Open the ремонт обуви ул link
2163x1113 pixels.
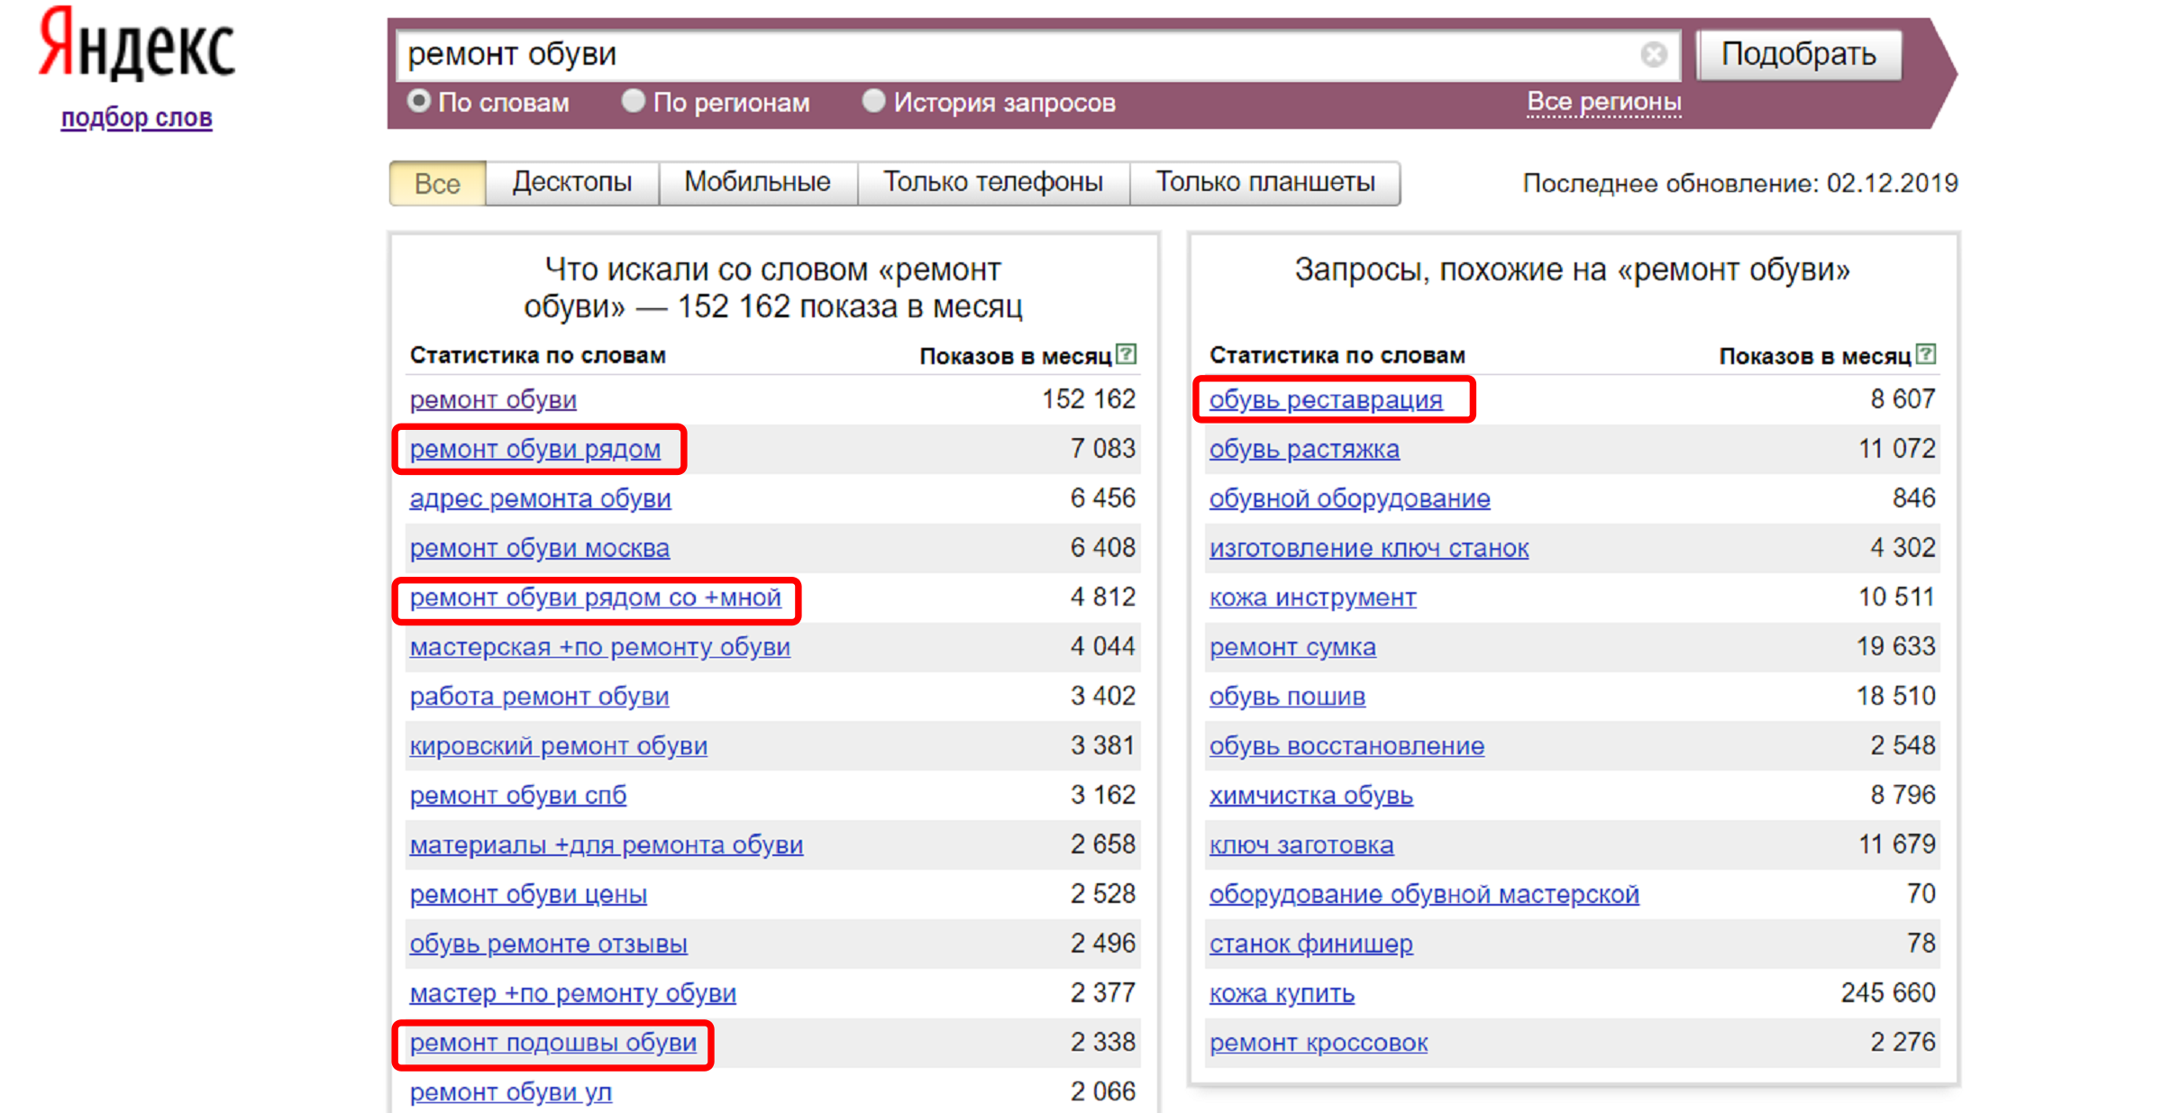coord(511,1092)
